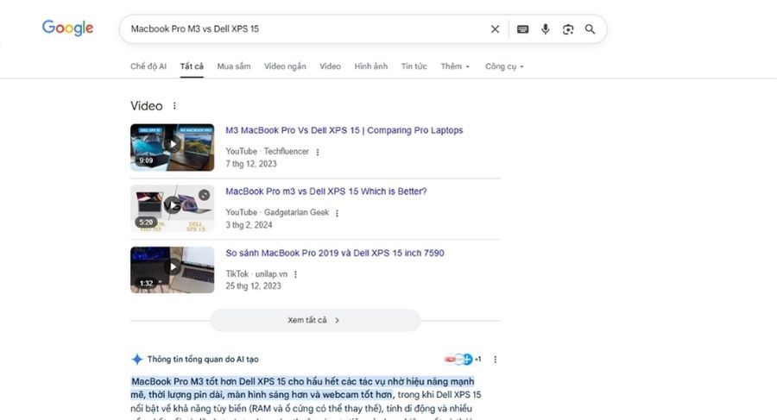Click the date 3 thg 2, 2024

tap(249, 225)
